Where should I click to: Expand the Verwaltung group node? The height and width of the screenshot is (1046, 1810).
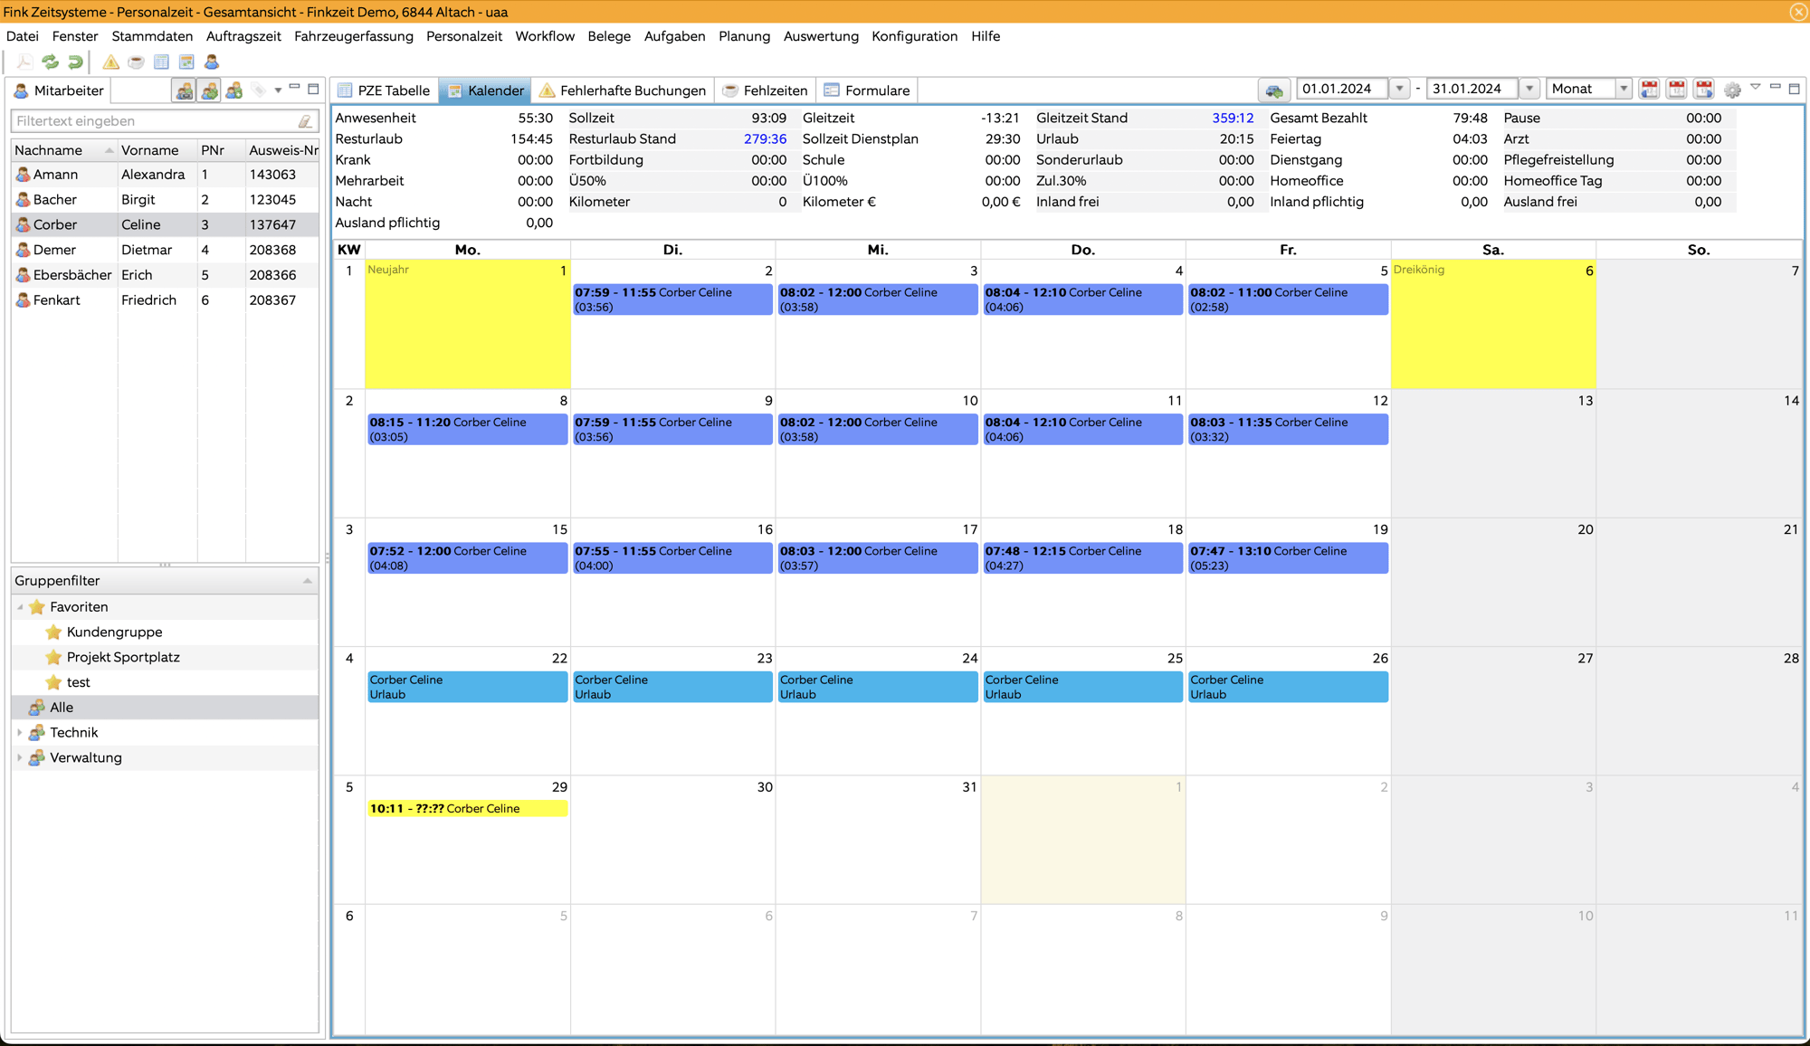[x=20, y=758]
